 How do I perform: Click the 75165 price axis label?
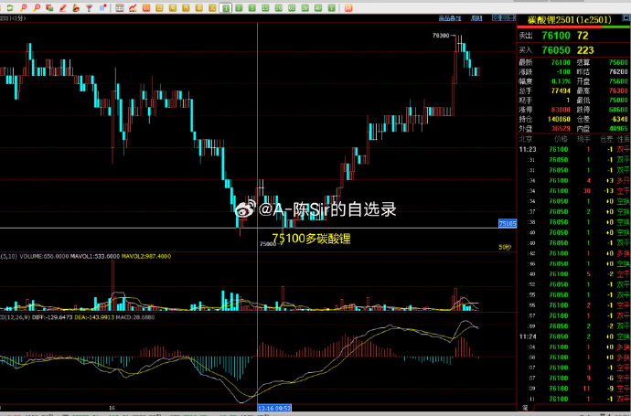[508, 223]
